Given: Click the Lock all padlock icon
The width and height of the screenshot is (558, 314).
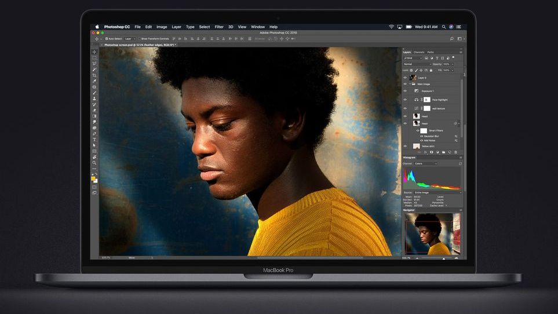Looking at the screenshot, I should 431,71.
